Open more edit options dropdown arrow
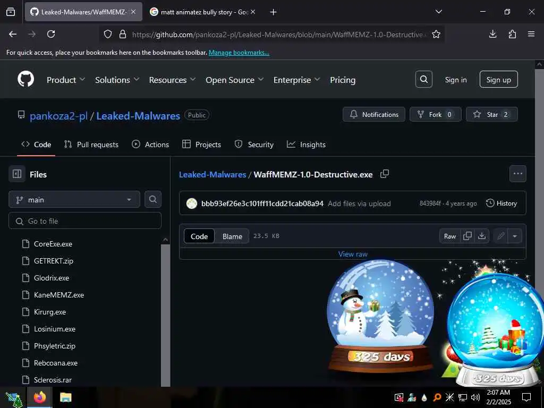The width and height of the screenshot is (544, 408). coord(515,236)
